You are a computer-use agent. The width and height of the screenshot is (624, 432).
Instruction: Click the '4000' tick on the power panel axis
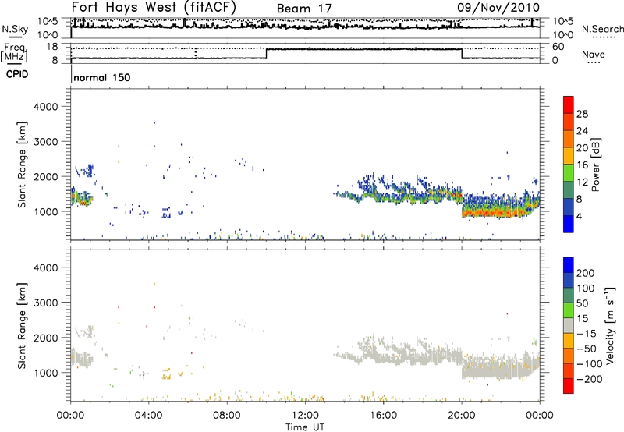[x=46, y=107]
